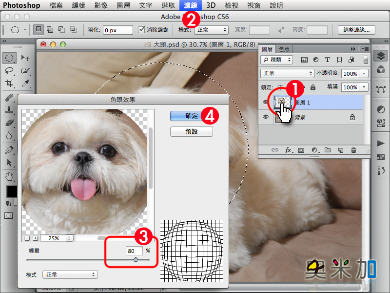Open the Layers panel from right dock

381,56
